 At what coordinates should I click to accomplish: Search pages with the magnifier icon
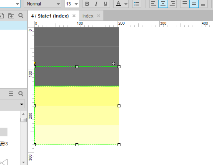[21, 15]
